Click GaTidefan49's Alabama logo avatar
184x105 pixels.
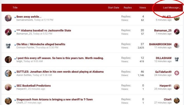[x=176, y=73]
